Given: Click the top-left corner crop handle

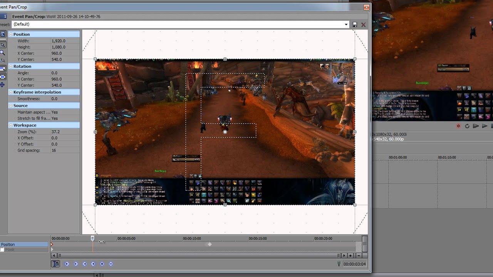Looking at the screenshot, I should point(95,59).
